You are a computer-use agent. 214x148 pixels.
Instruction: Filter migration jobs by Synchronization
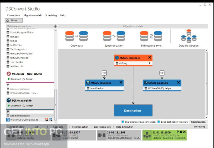click(80, 127)
